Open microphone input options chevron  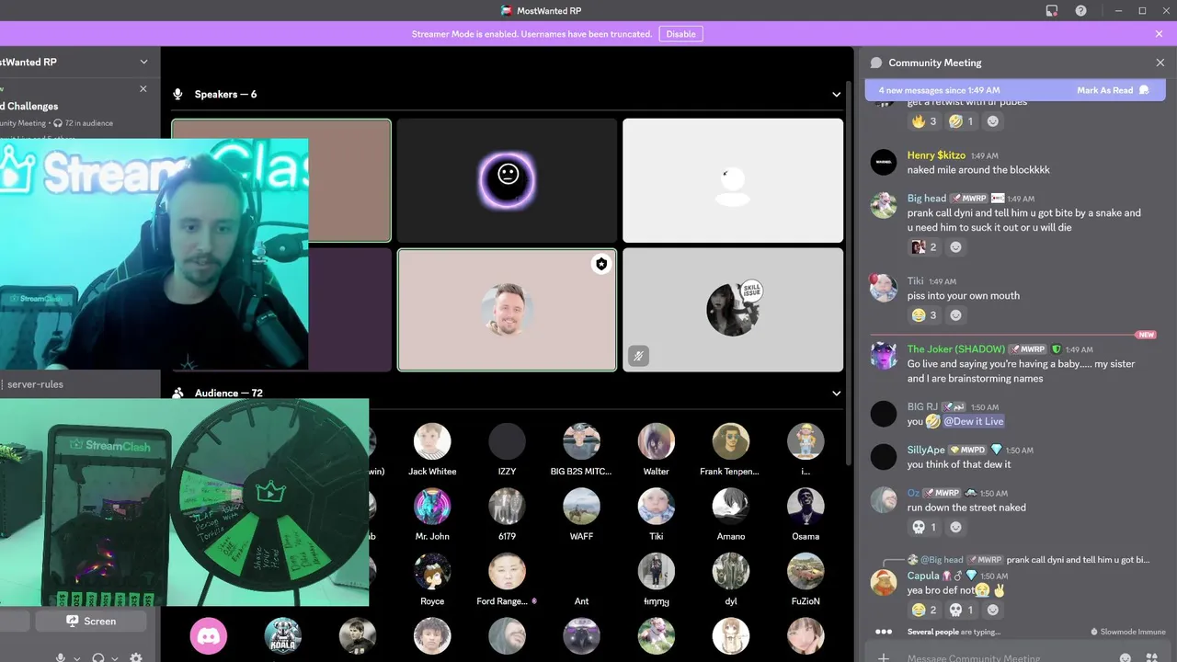click(76, 658)
